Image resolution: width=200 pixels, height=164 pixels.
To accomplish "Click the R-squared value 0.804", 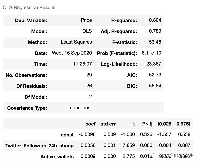I will [155, 20].
